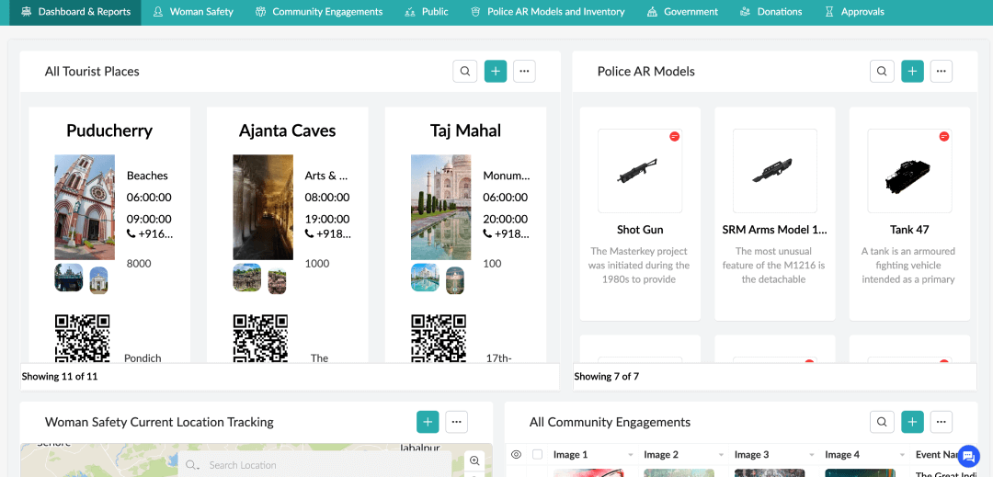Click Ajanta Caves QR code
This screenshot has height=477, width=993.
point(260,338)
